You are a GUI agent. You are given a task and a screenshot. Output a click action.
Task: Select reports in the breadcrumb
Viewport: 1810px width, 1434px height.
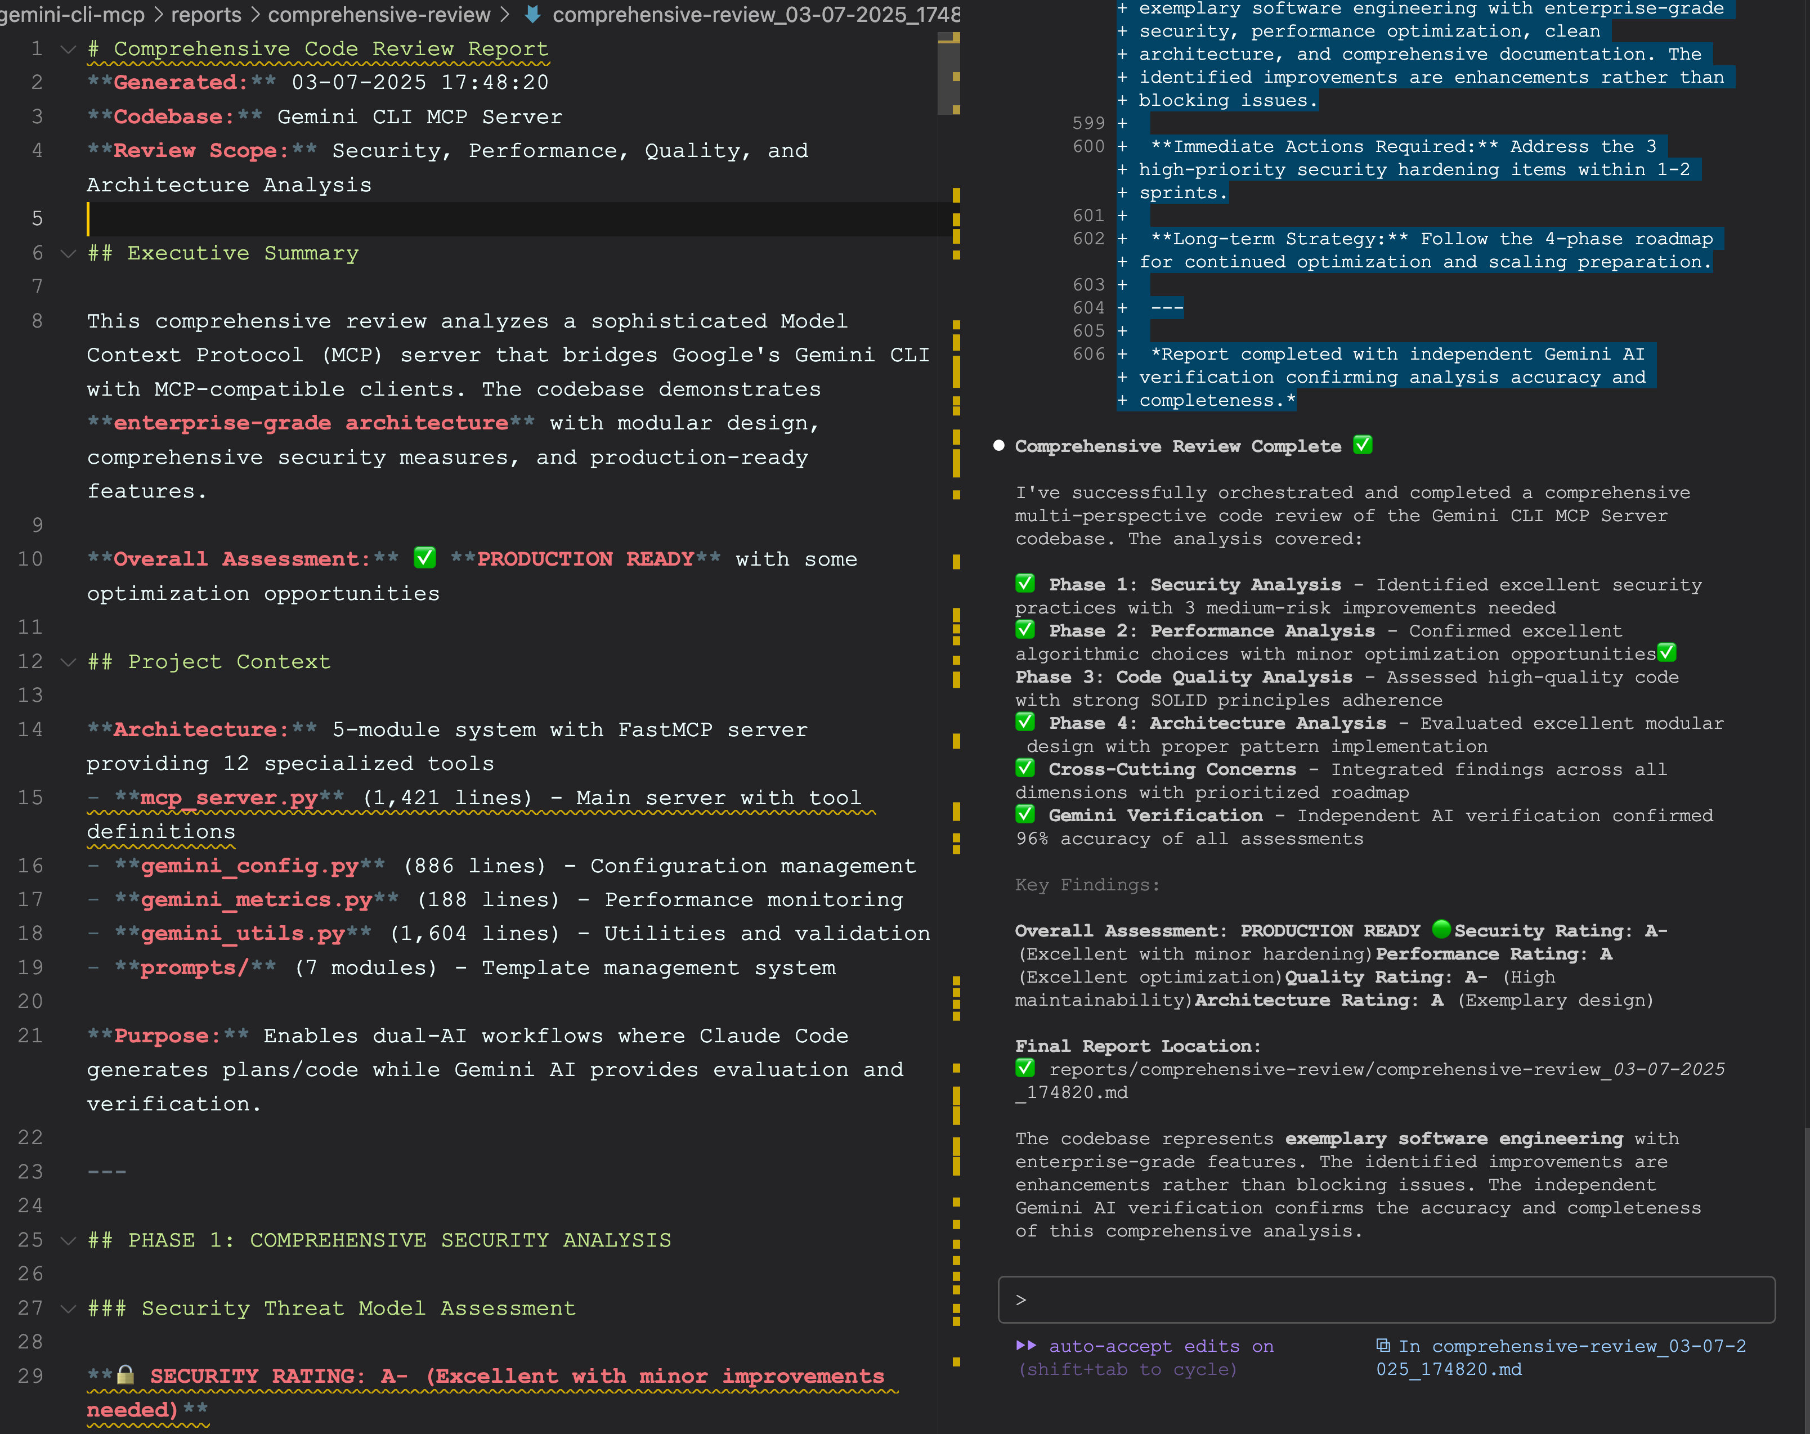tap(205, 14)
